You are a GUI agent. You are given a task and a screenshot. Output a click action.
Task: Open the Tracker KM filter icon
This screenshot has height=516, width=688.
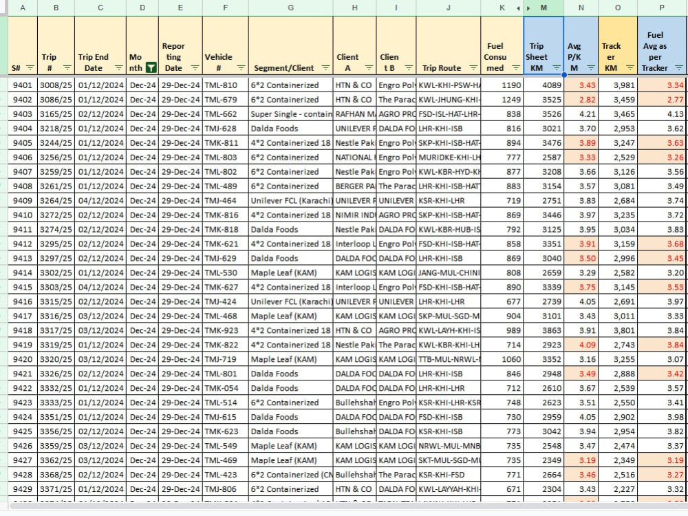click(x=630, y=68)
